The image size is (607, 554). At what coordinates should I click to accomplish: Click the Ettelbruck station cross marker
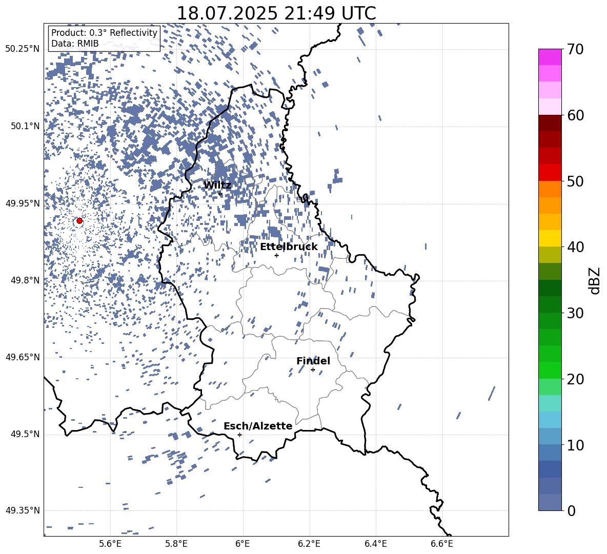coord(276,255)
